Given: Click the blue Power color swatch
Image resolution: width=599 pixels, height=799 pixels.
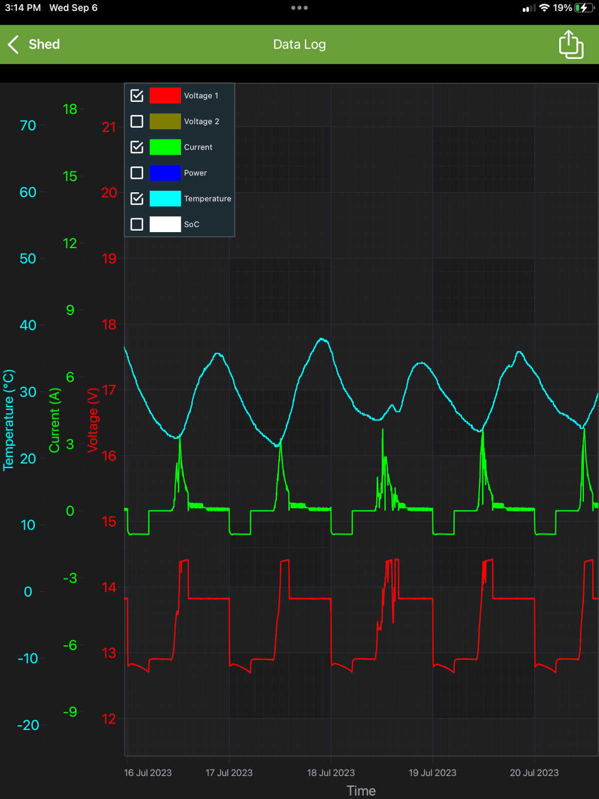Looking at the screenshot, I should (165, 173).
